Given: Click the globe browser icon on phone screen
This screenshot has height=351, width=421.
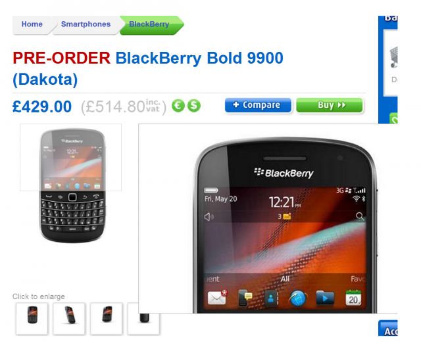Looking at the screenshot, I should coord(297,298).
